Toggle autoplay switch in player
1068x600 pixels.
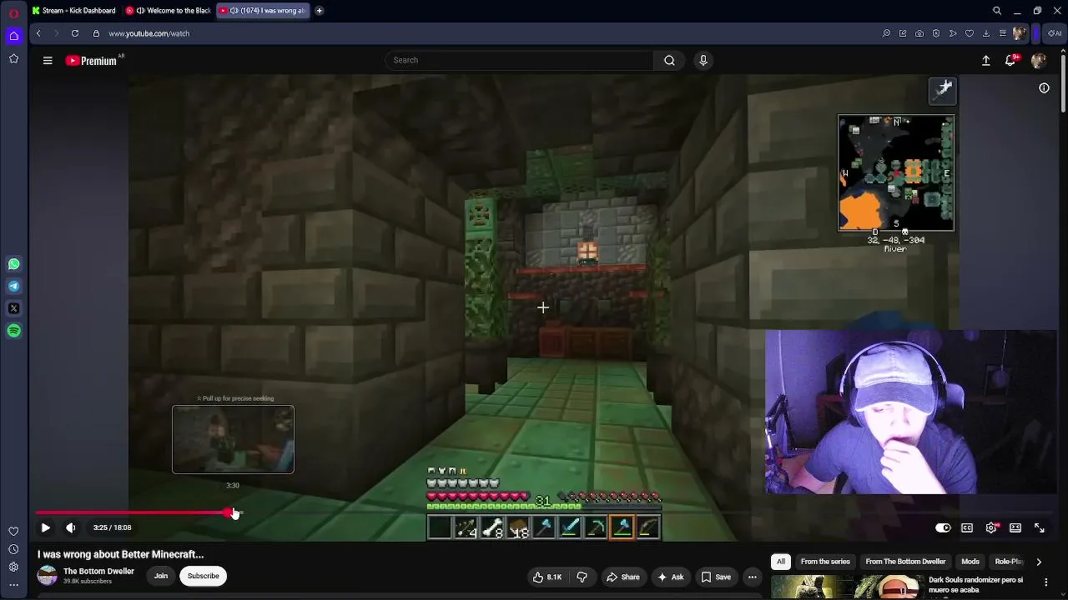tap(943, 527)
